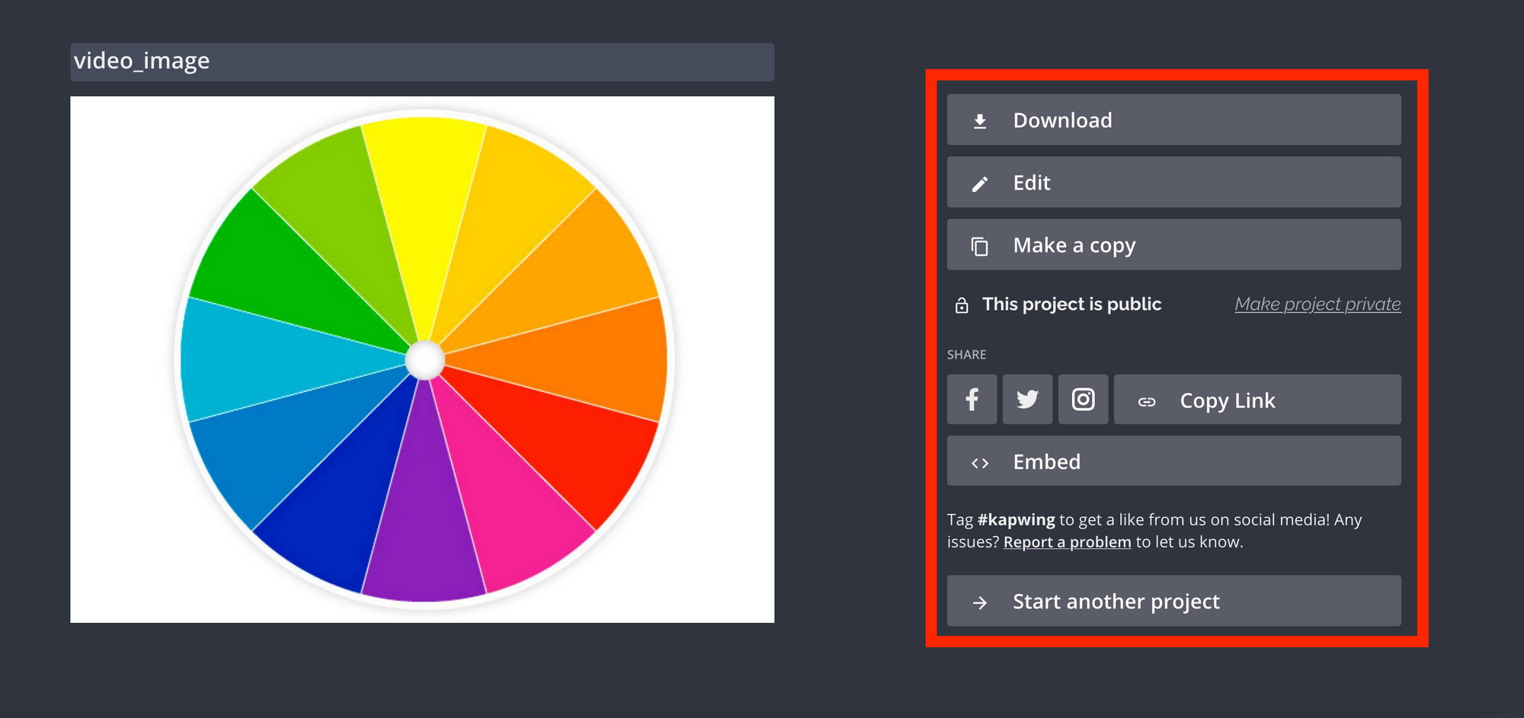Share the project on Instagram
This screenshot has height=718, width=1524.
(1083, 400)
